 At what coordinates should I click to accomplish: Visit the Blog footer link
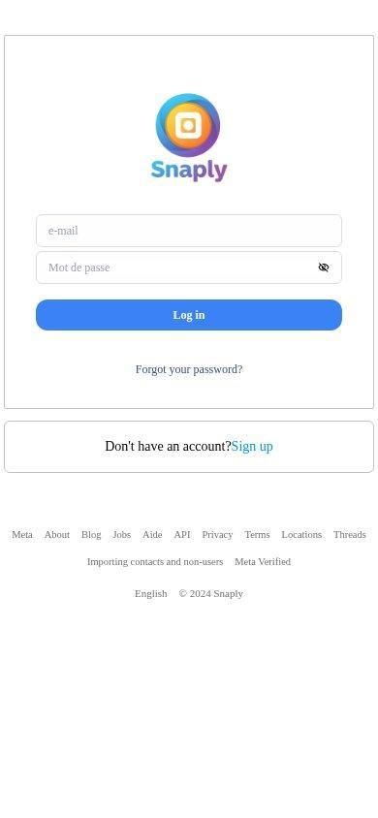pos(91,535)
